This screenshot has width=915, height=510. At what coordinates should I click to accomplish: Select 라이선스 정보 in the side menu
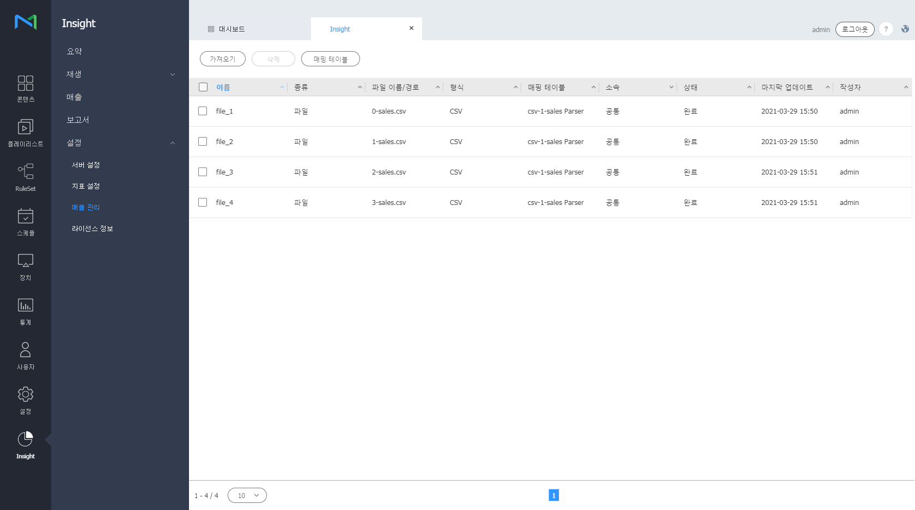click(x=92, y=229)
